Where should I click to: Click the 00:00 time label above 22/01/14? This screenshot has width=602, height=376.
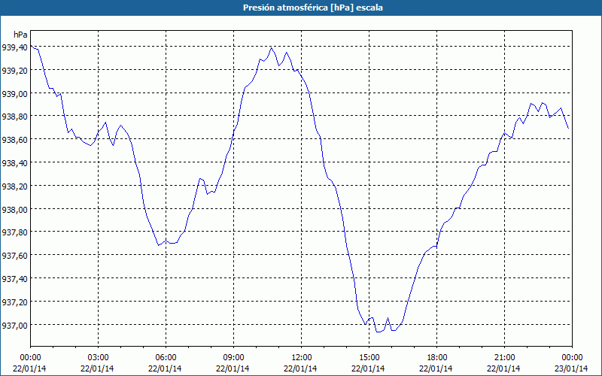pos(30,358)
